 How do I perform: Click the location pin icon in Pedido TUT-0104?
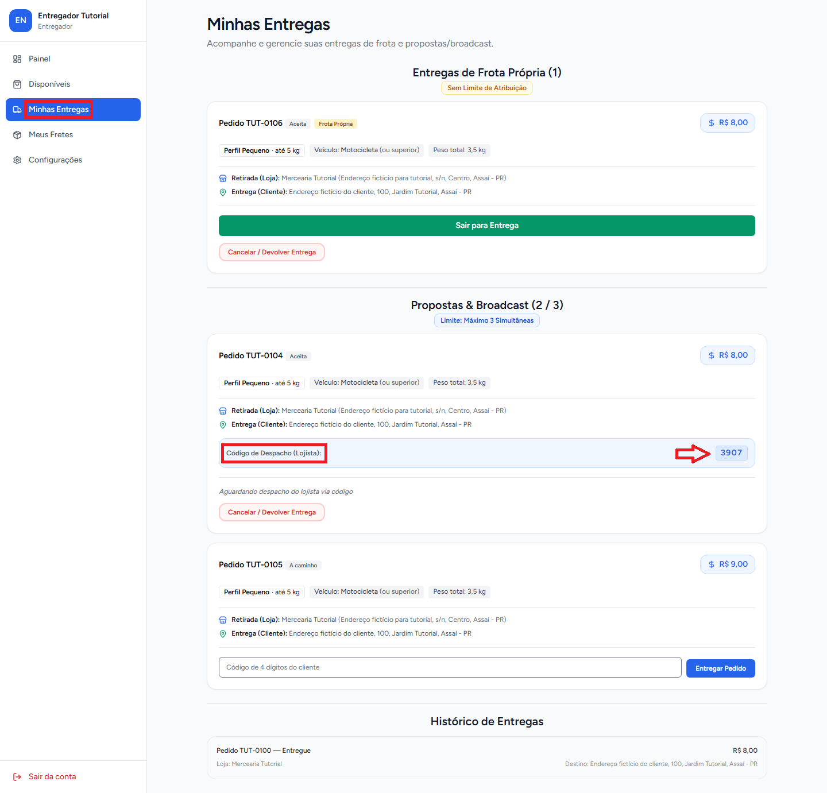point(223,425)
